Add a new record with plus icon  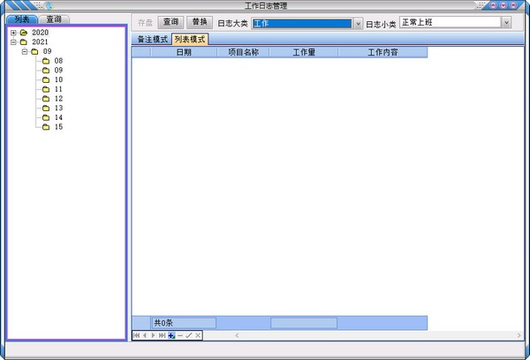click(171, 335)
